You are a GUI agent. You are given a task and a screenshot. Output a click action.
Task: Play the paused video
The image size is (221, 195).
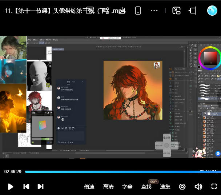[11, 187]
